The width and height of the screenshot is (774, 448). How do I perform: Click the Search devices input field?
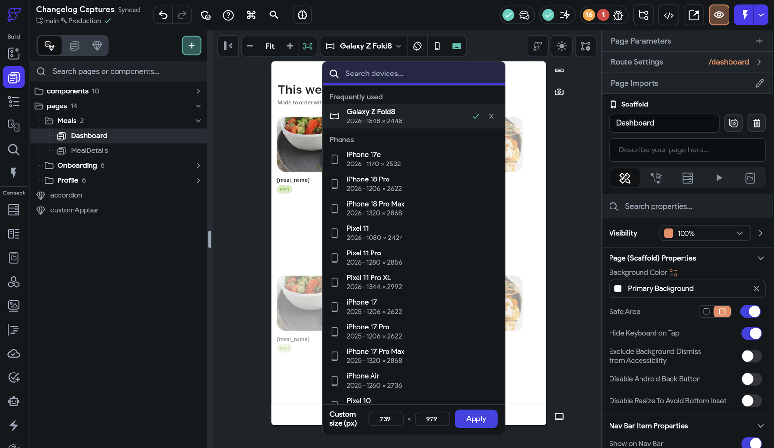tap(414, 74)
